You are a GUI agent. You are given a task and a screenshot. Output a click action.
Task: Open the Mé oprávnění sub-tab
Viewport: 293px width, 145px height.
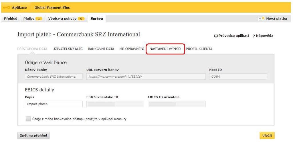pyautogui.click(x=132, y=49)
